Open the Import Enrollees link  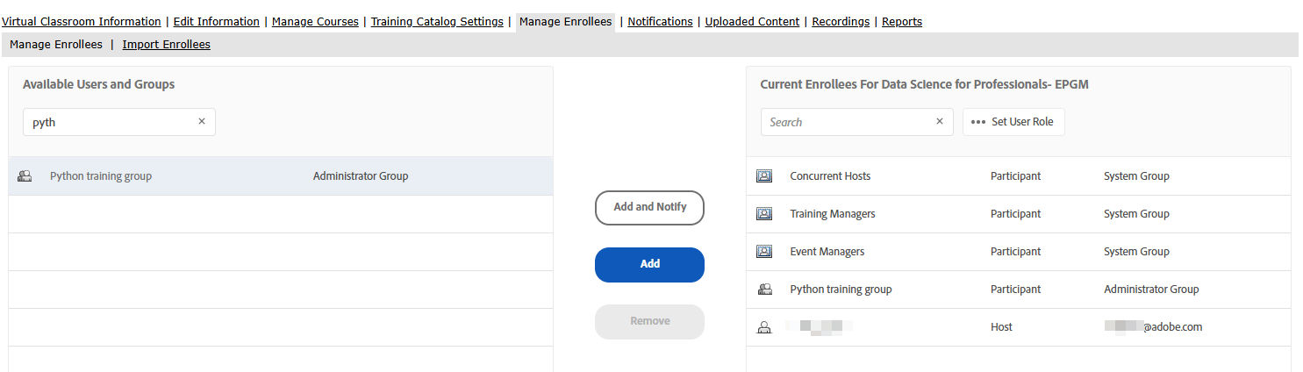click(166, 44)
